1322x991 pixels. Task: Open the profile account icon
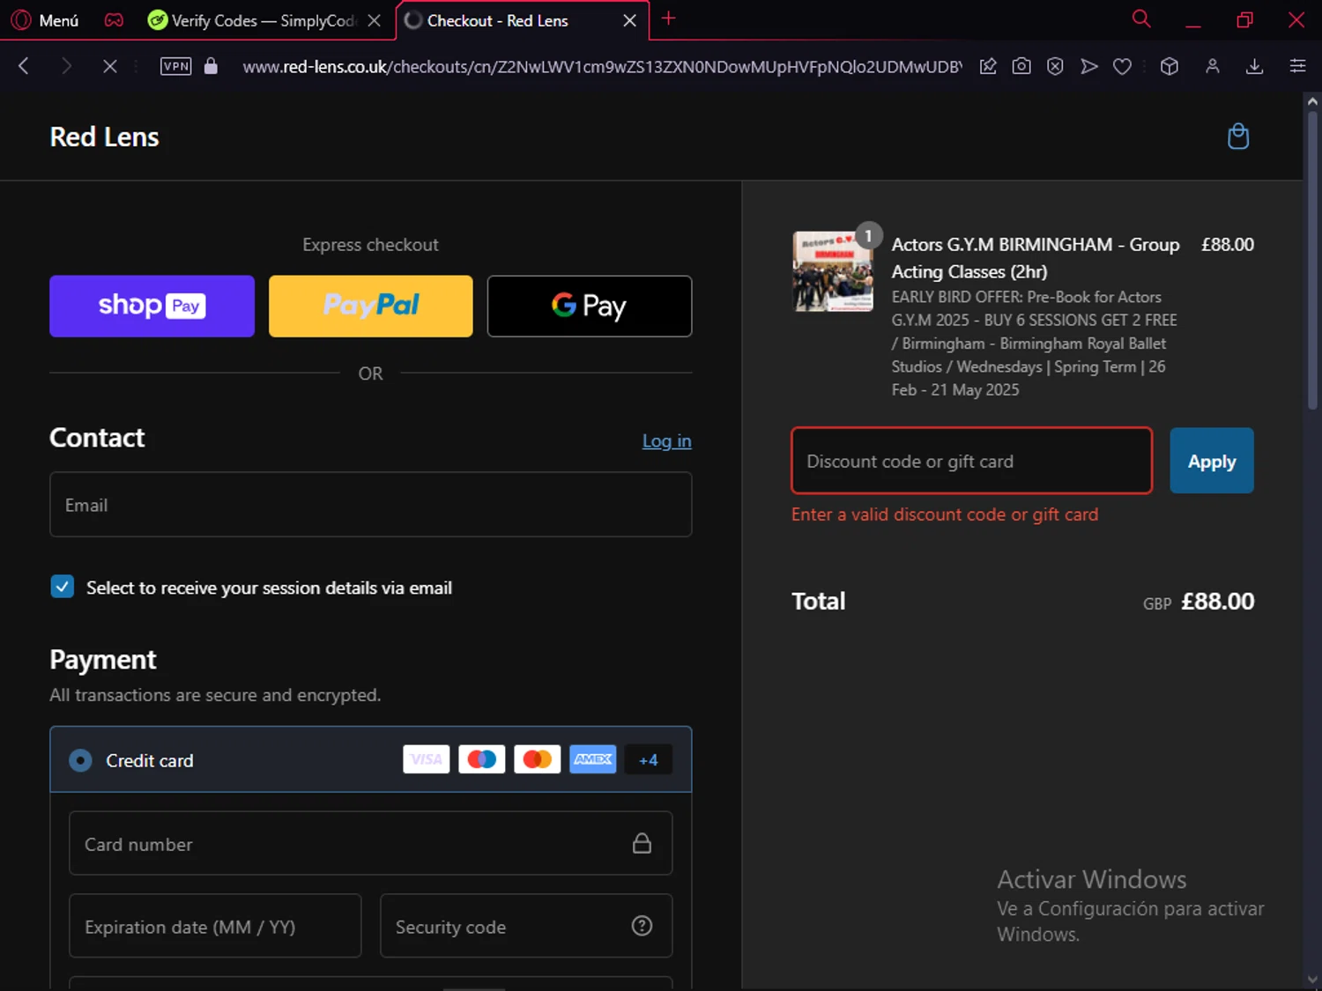[x=1213, y=66]
